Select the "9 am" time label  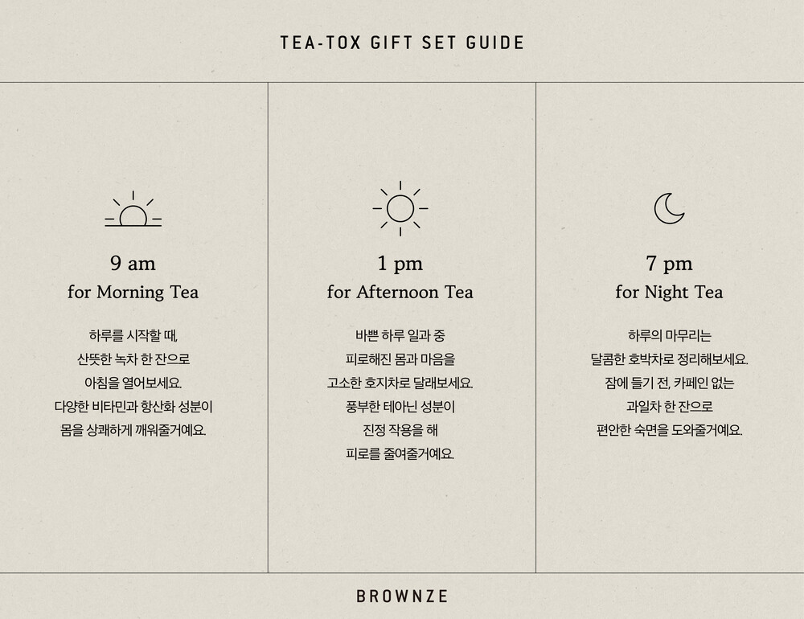133,264
